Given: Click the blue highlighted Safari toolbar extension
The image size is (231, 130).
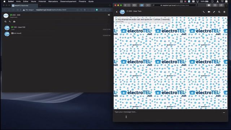Looking at the screenshot, I should (x=142, y=5).
